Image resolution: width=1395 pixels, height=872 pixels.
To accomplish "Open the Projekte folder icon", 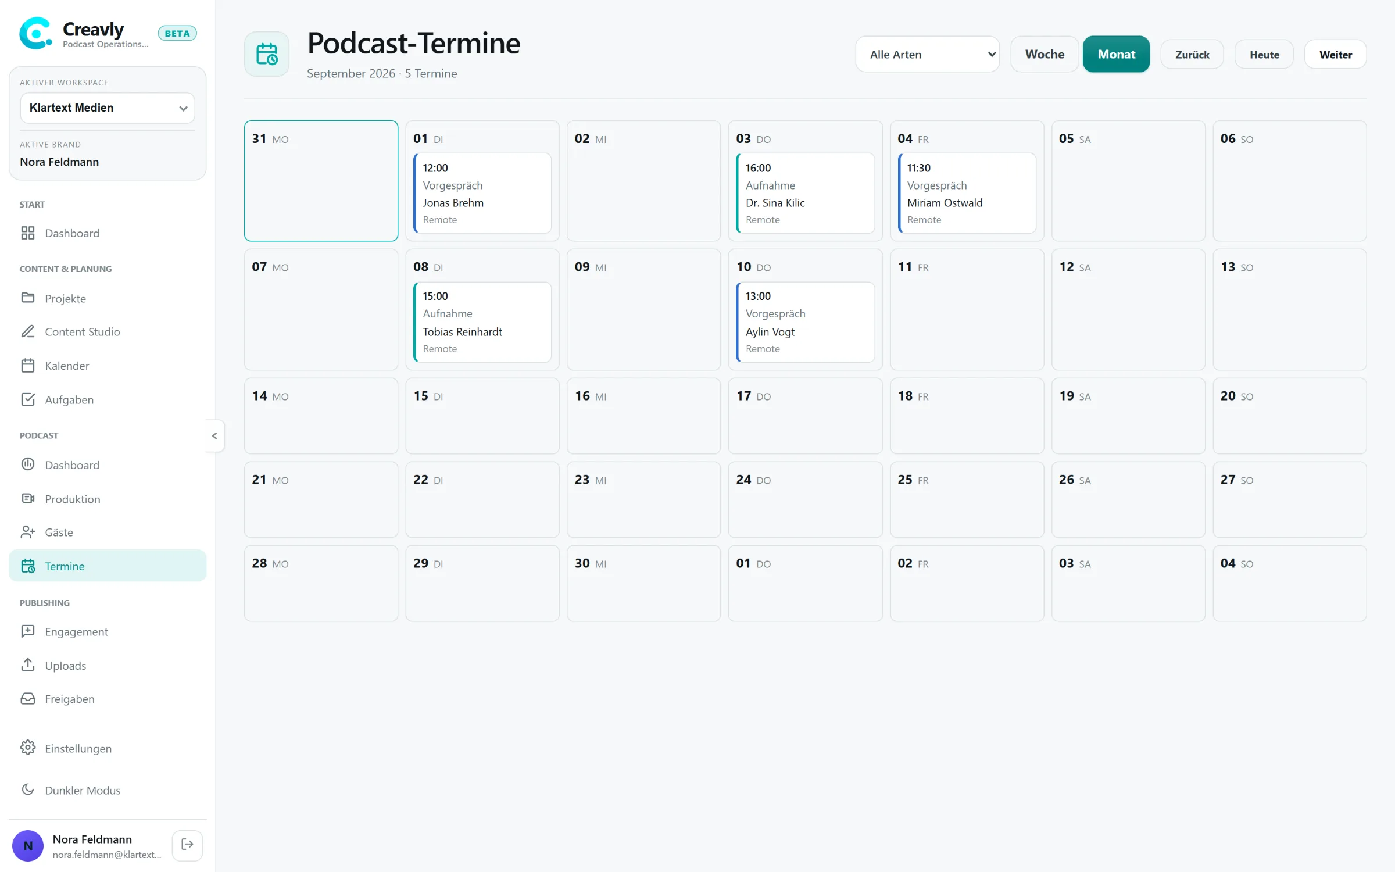I will 28,298.
